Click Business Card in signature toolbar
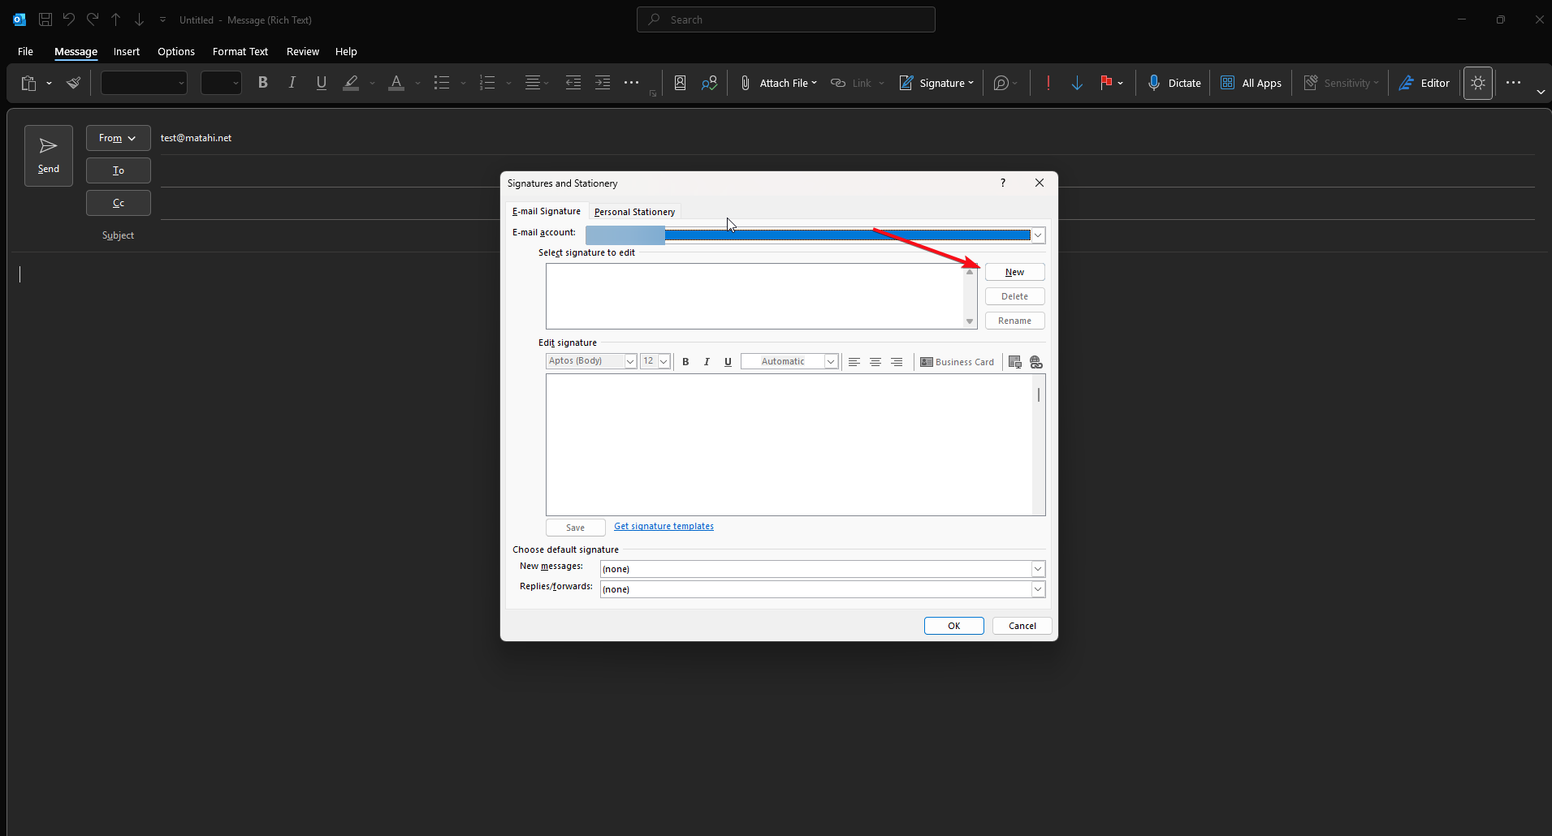 coord(957,362)
